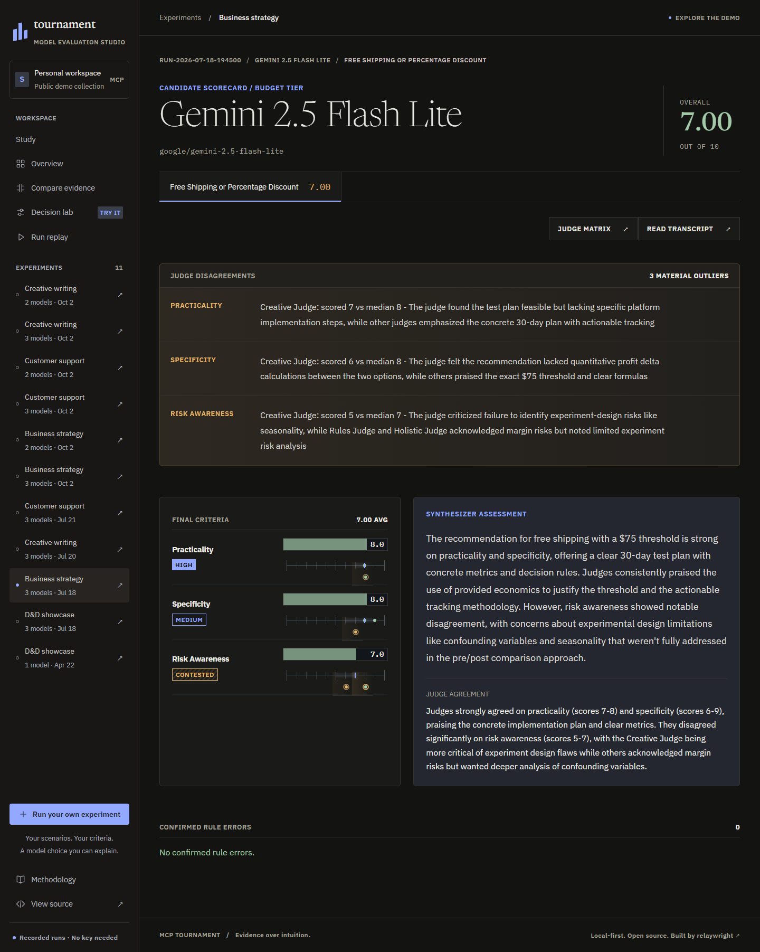Open Business strategy 3 models Jul 18
Image resolution: width=760 pixels, height=952 pixels.
tap(69, 585)
